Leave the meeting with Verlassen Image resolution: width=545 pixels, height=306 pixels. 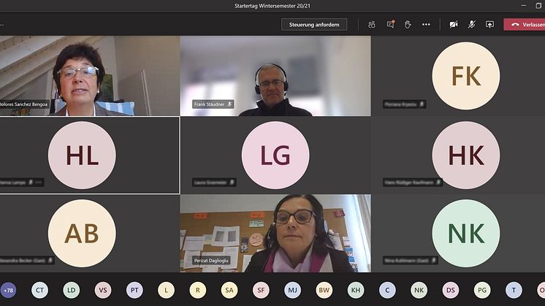click(x=526, y=24)
